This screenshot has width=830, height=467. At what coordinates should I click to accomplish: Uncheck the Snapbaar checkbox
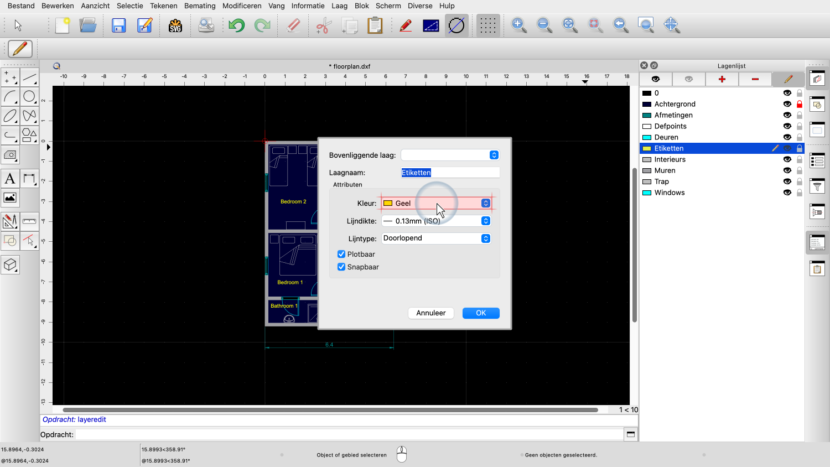(x=341, y=267)
